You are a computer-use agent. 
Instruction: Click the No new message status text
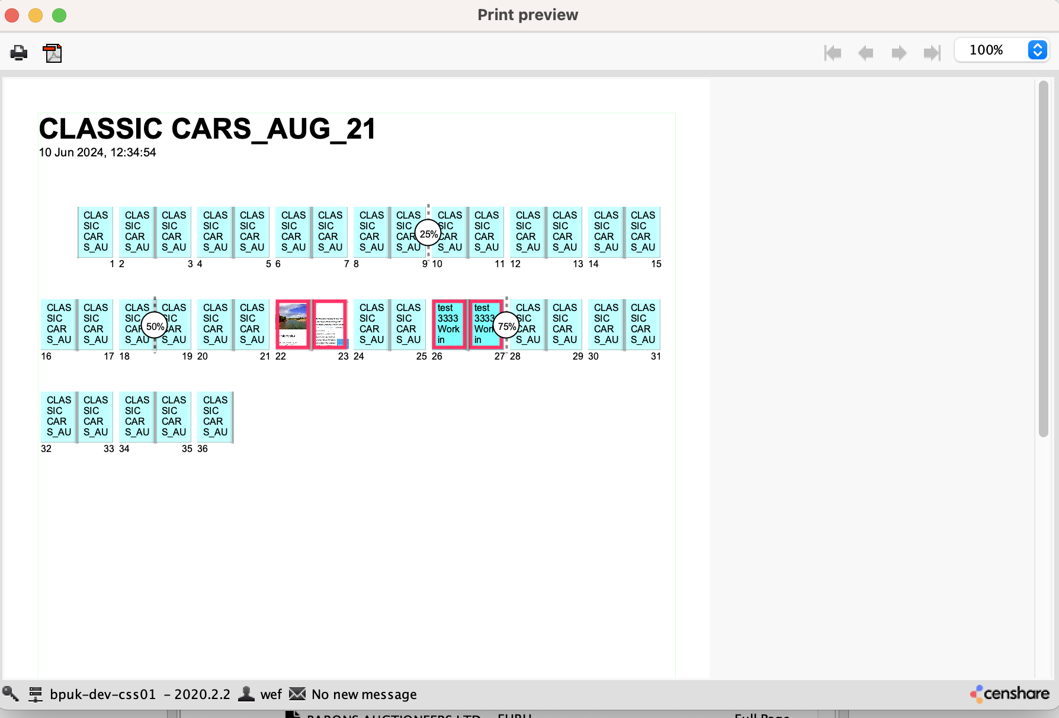(363, 694)
